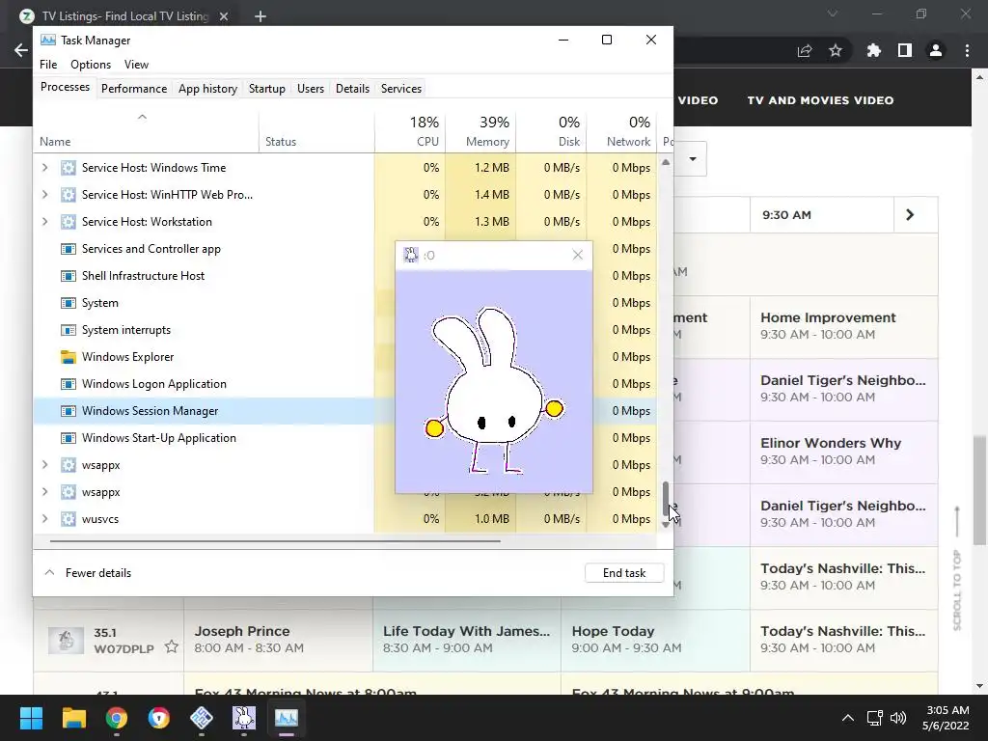This screenshot has width=988, height=741.
Task: Sort processes by Memory column header
Action: pyautogui.click(x=480, y=131)
